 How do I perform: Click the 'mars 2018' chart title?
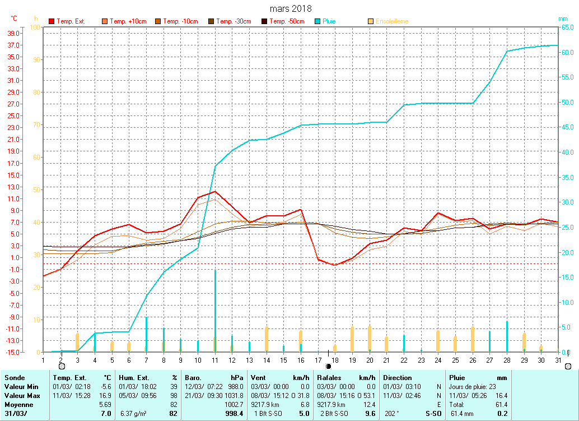tap(291, 8)
